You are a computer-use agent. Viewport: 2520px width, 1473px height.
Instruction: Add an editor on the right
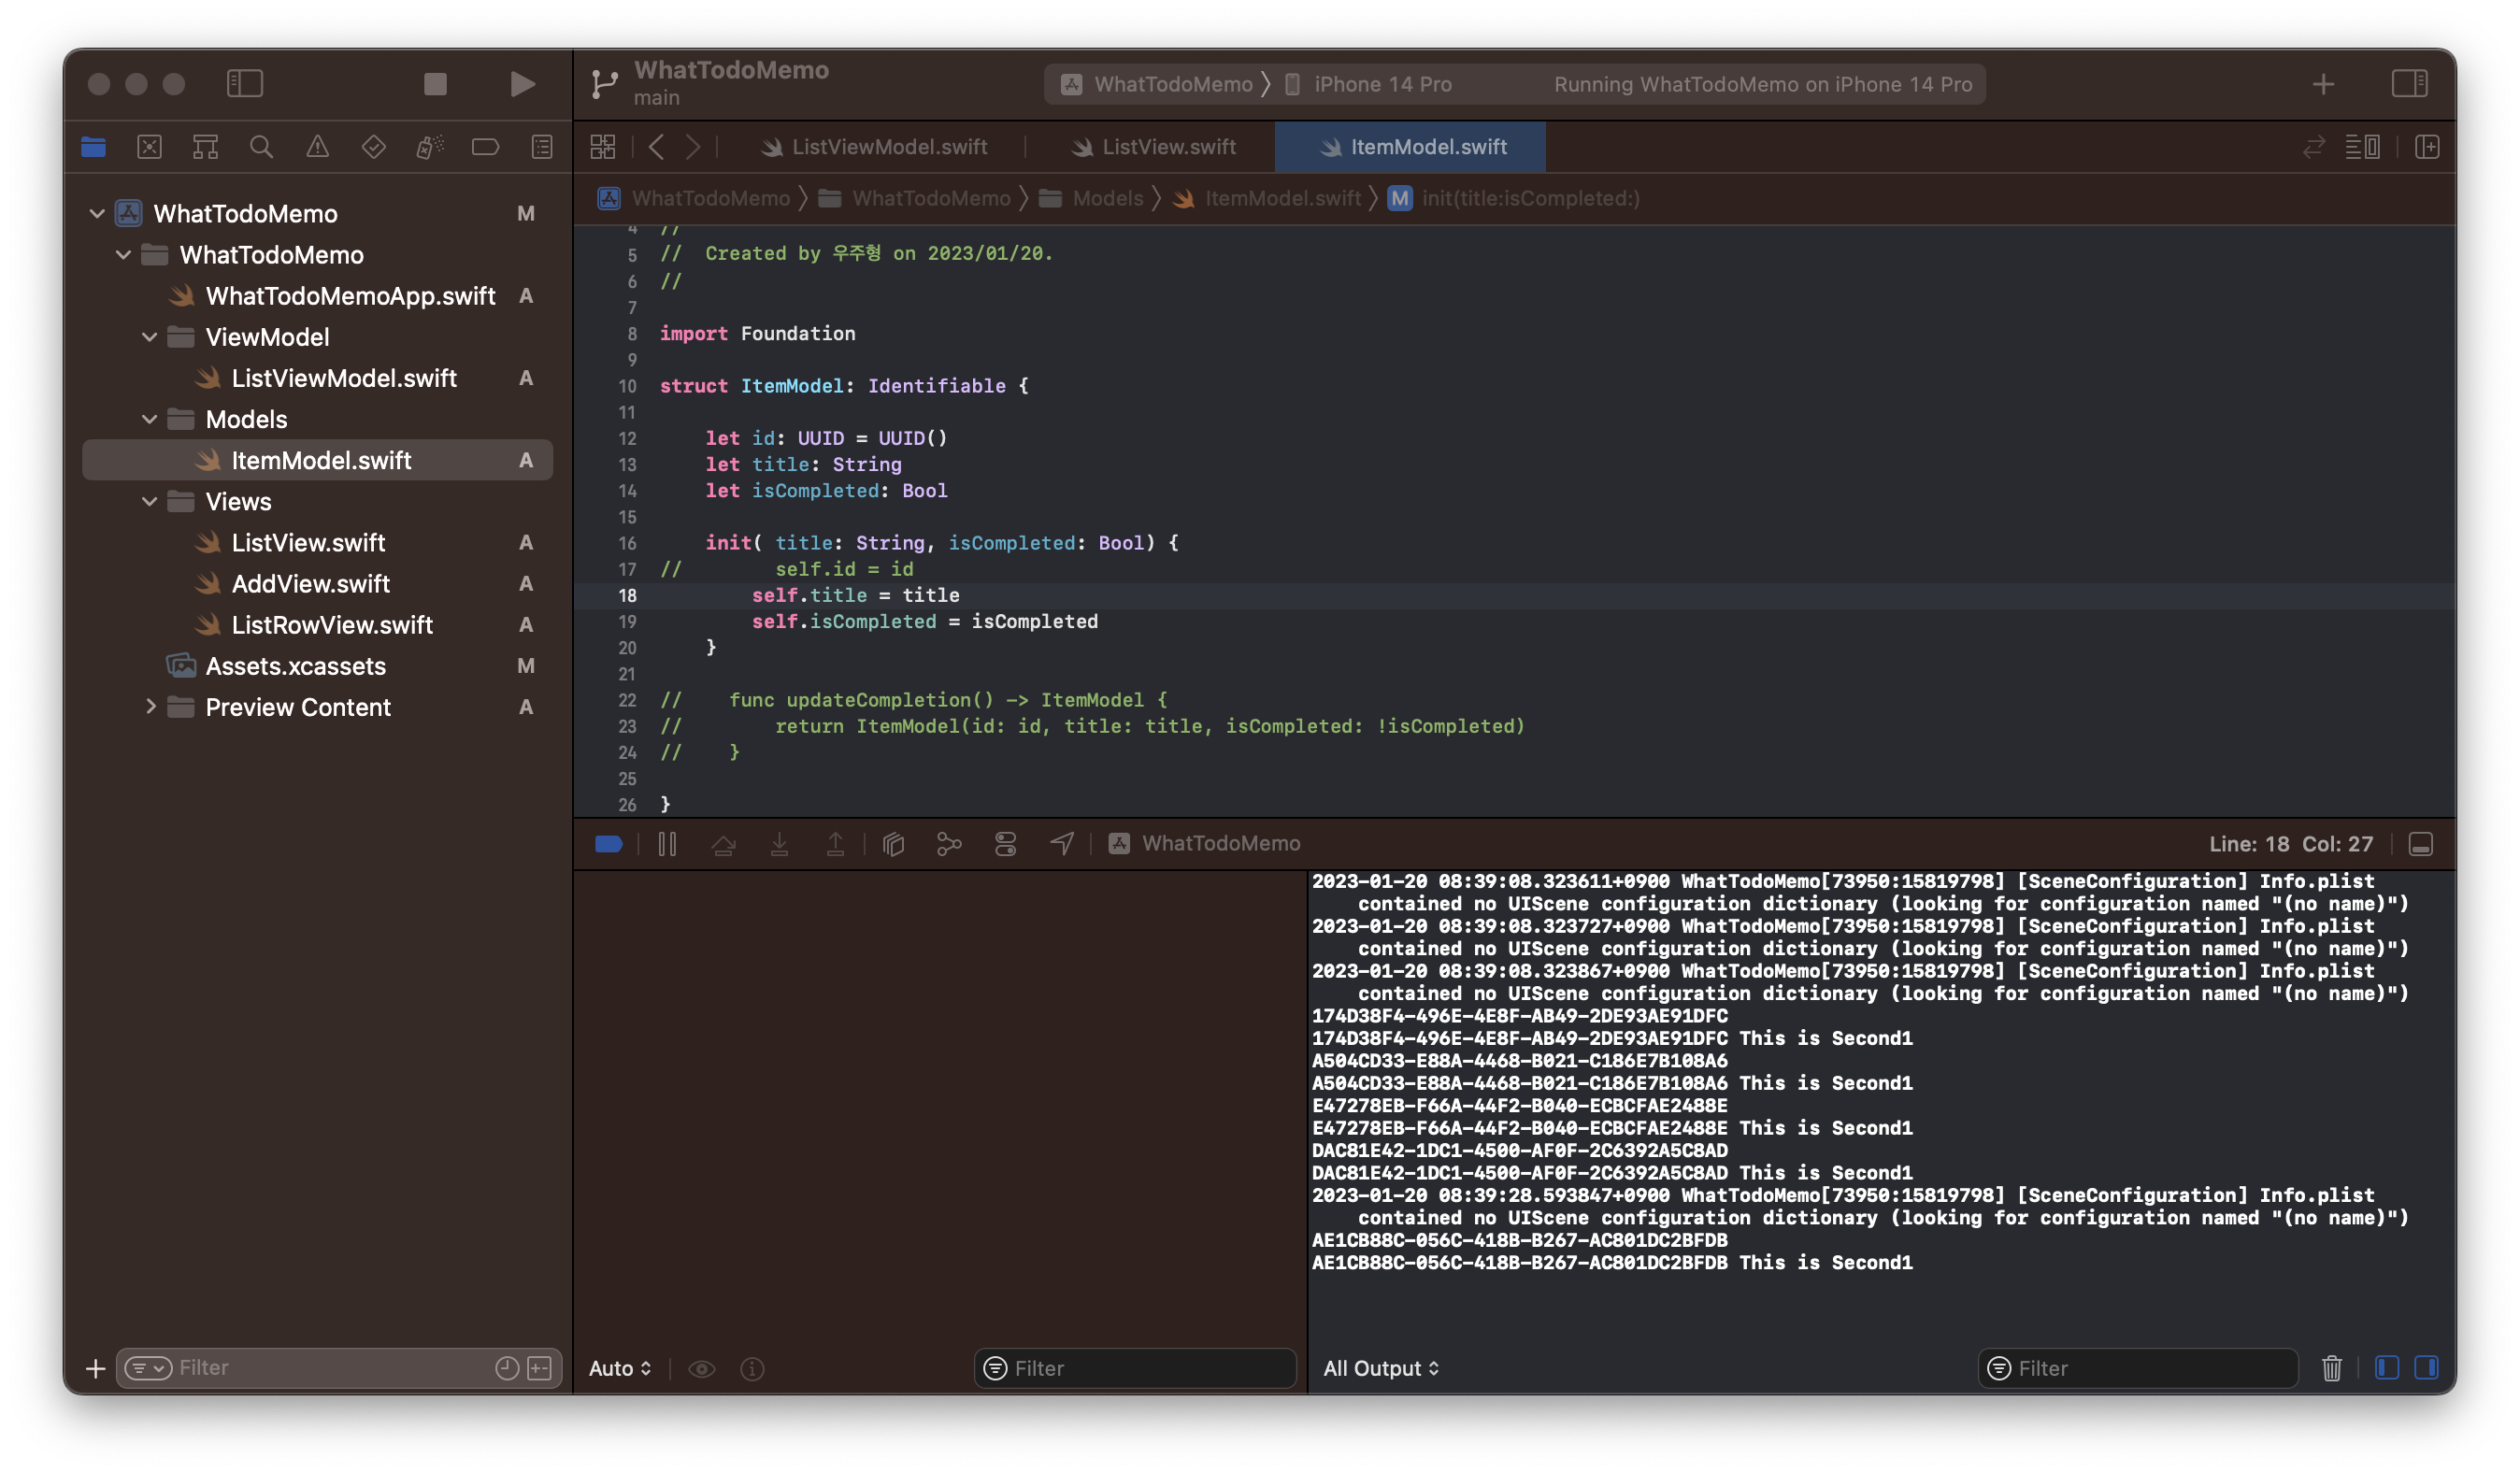2427,147
